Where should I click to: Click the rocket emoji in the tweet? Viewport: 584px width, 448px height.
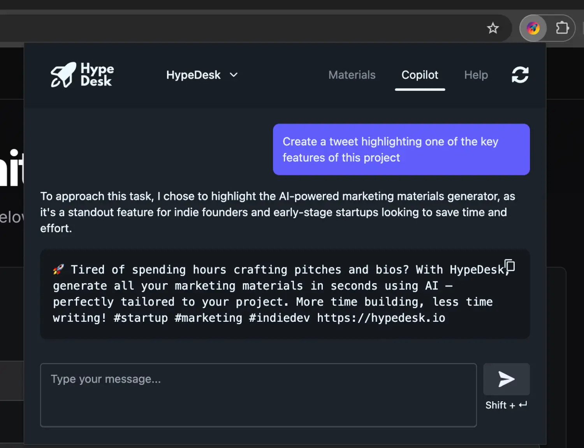(59, 269)
